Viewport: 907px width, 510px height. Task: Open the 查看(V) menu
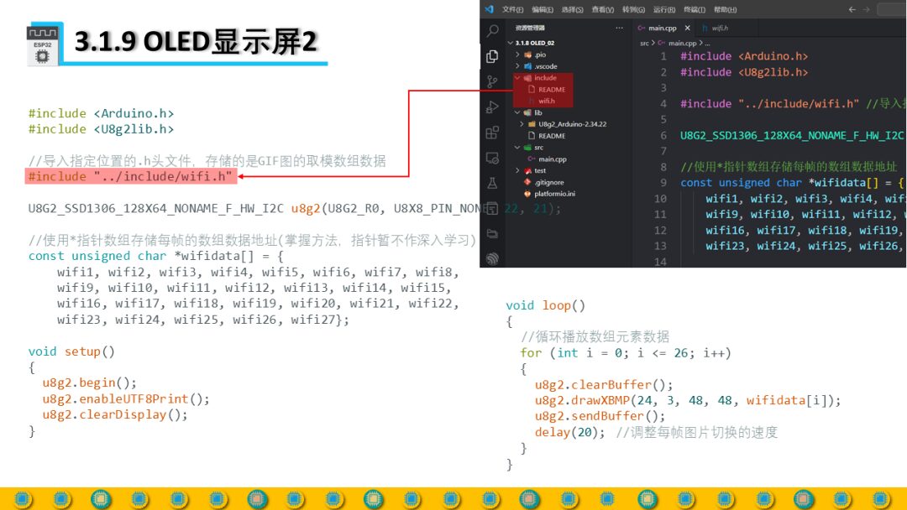pos(603,9)
